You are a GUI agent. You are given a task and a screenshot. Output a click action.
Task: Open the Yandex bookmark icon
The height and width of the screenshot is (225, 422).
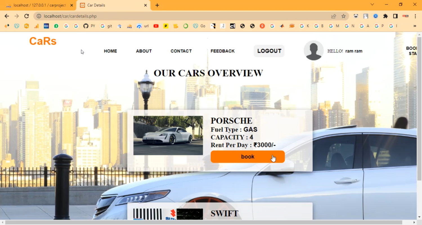(262, 26)
